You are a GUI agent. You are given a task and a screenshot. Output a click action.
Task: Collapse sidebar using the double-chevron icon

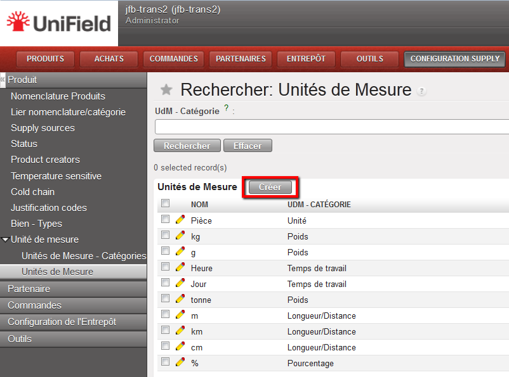coord(3,79)
